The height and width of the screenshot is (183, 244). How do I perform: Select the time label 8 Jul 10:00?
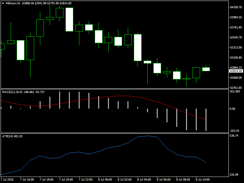[x=203, y=180]
